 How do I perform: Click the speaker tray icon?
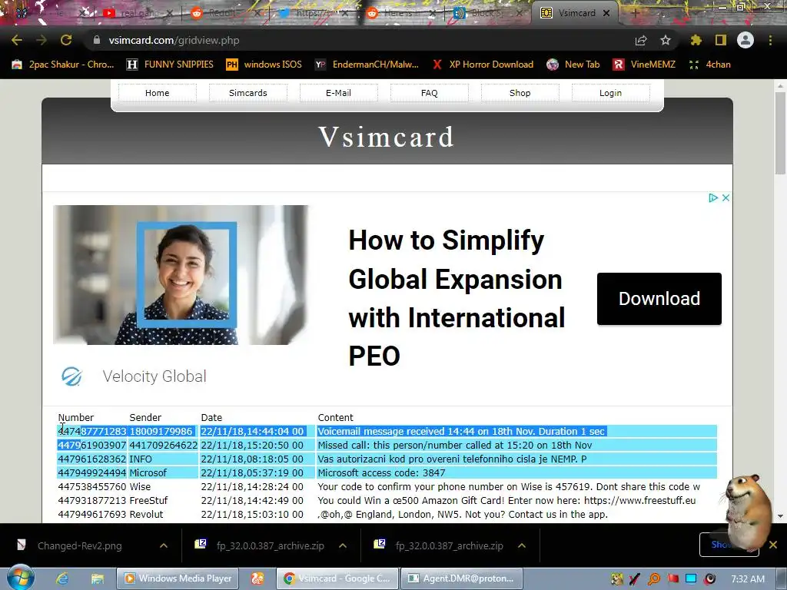tap(709, 579)
